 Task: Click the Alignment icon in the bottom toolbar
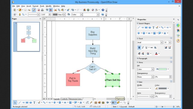[x=113, y=102]
